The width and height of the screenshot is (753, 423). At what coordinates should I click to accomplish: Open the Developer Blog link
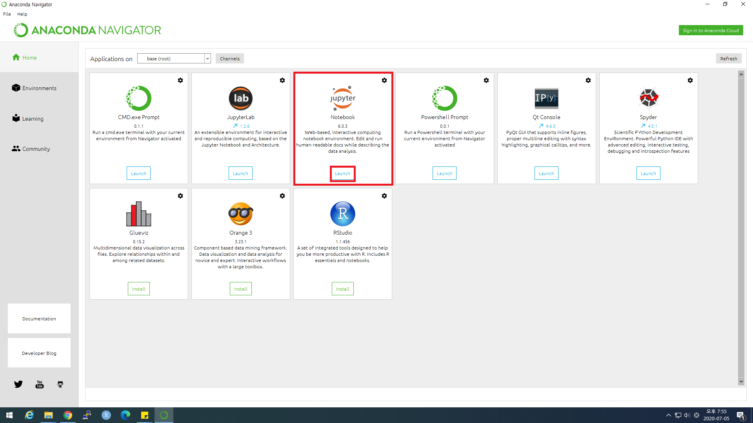tap(39, 353)
